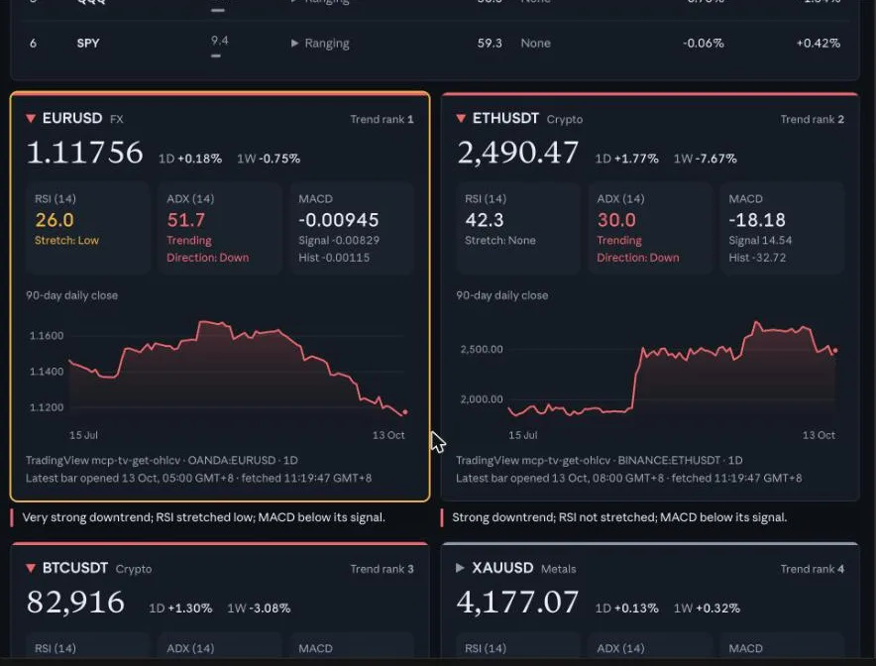Select the SPY ticker in the table row
This screenshot has width=876, height=666.
click(x=88, y=43)
